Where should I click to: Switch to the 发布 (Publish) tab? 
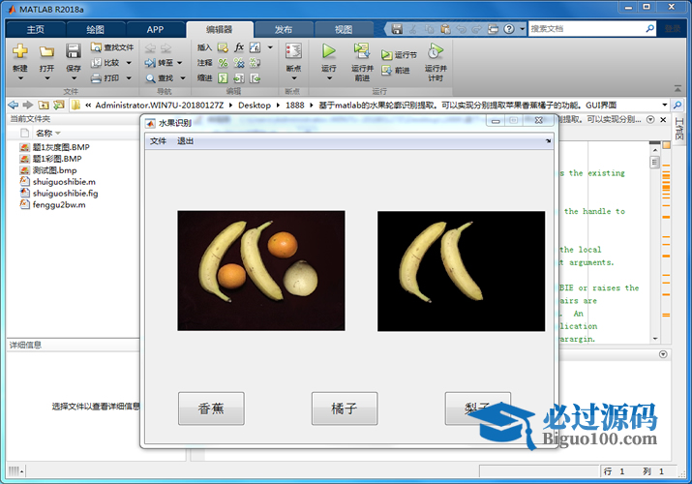tap(284, 30)
